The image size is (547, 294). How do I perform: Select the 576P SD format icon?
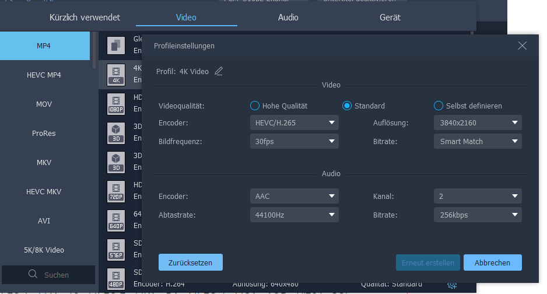(116, 250)
